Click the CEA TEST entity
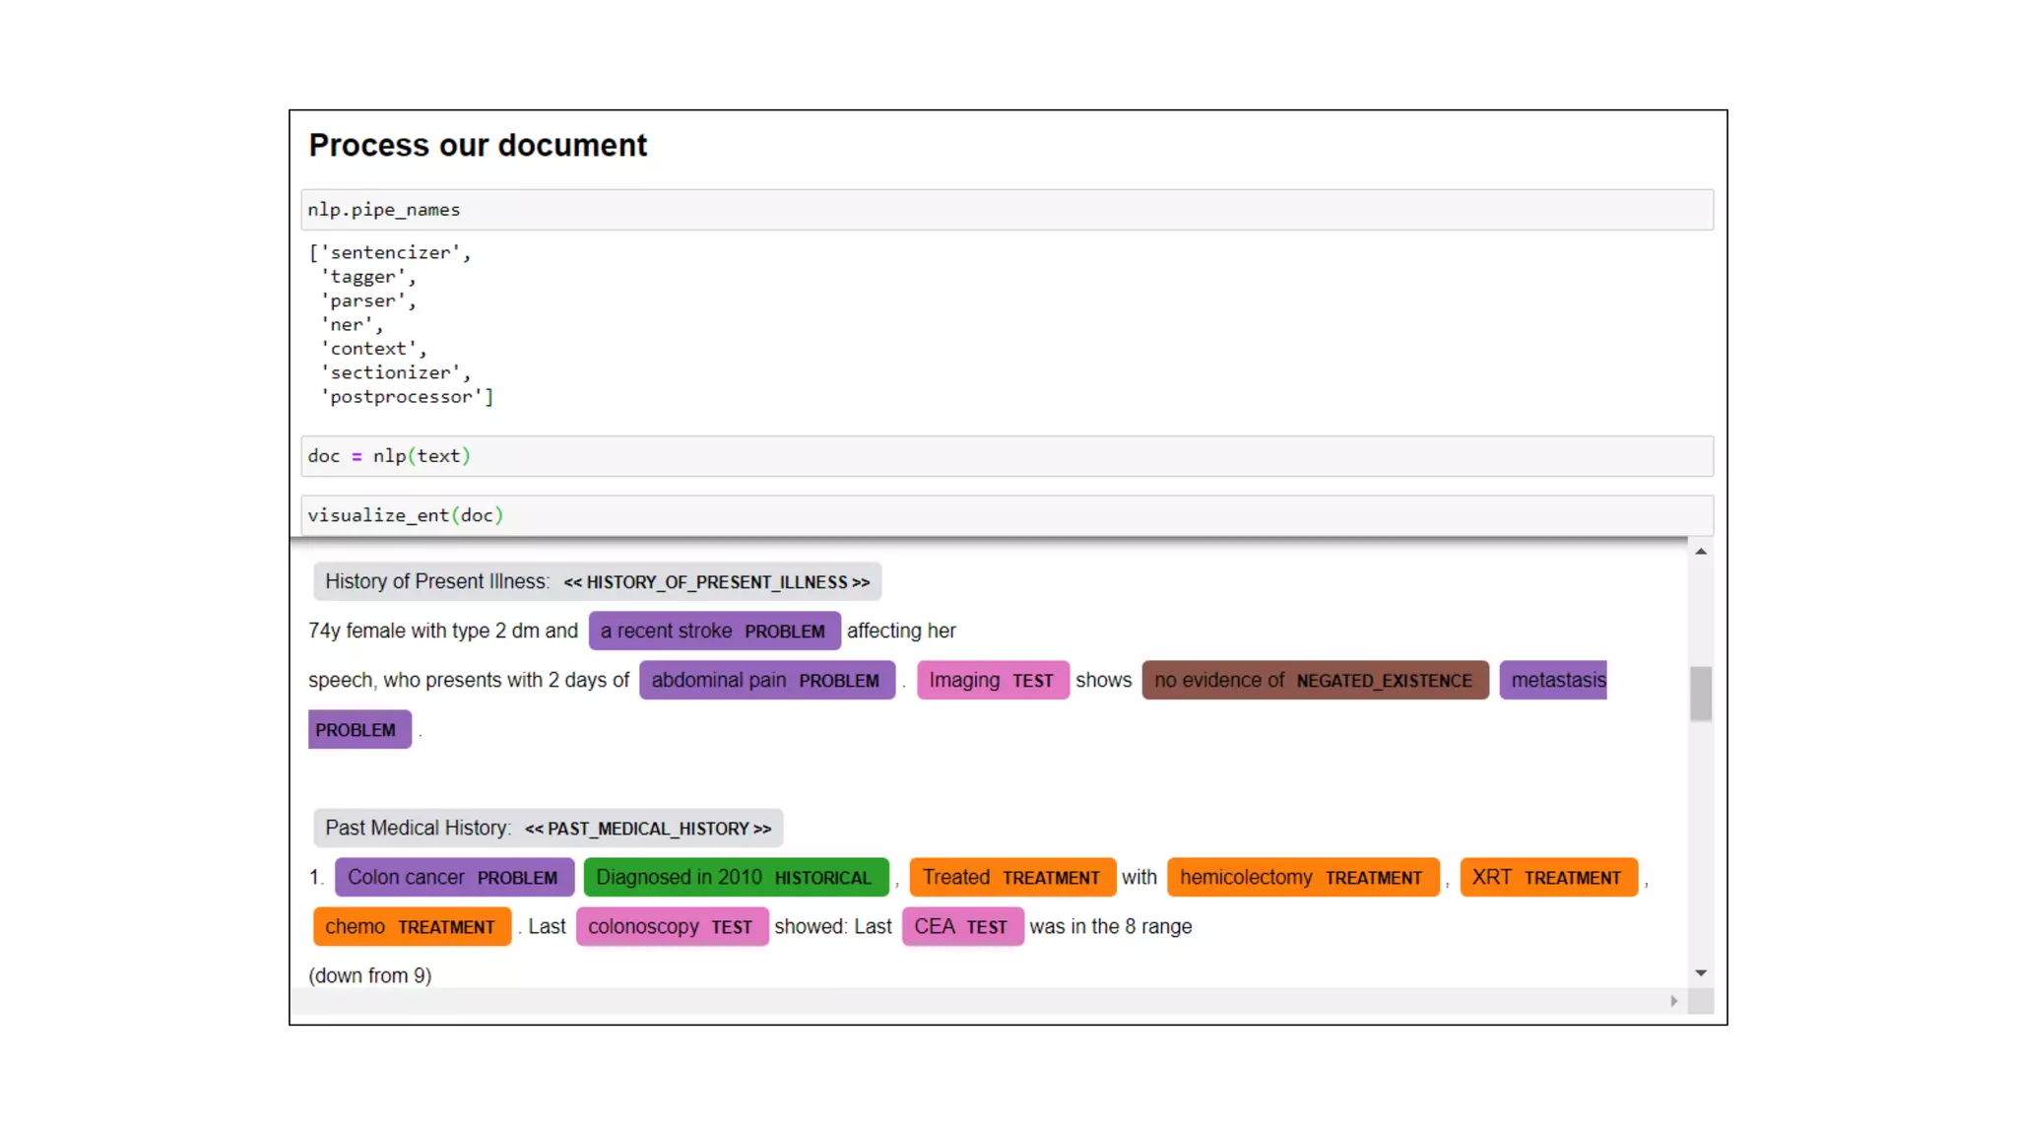2017x1135 pixels. coord(961,927)
